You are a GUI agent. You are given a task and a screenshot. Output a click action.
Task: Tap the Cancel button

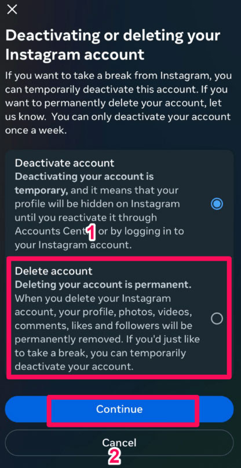119,443
